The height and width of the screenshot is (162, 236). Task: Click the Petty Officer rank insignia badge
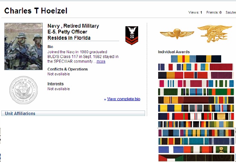[x=132, y=36]
